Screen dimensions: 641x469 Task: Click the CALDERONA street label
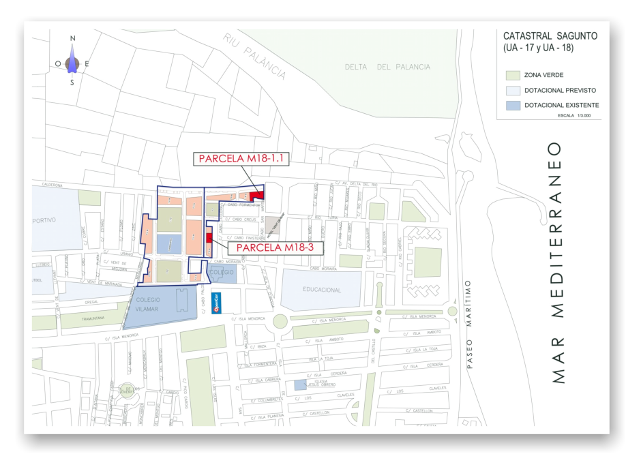pos(53,185)
